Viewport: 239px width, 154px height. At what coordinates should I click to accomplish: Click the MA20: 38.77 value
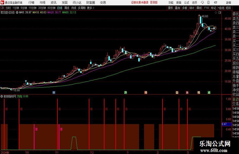point(54,12)
